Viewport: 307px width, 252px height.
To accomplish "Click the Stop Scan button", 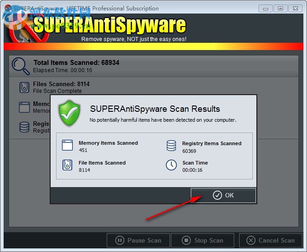I will tap(203, 240).
